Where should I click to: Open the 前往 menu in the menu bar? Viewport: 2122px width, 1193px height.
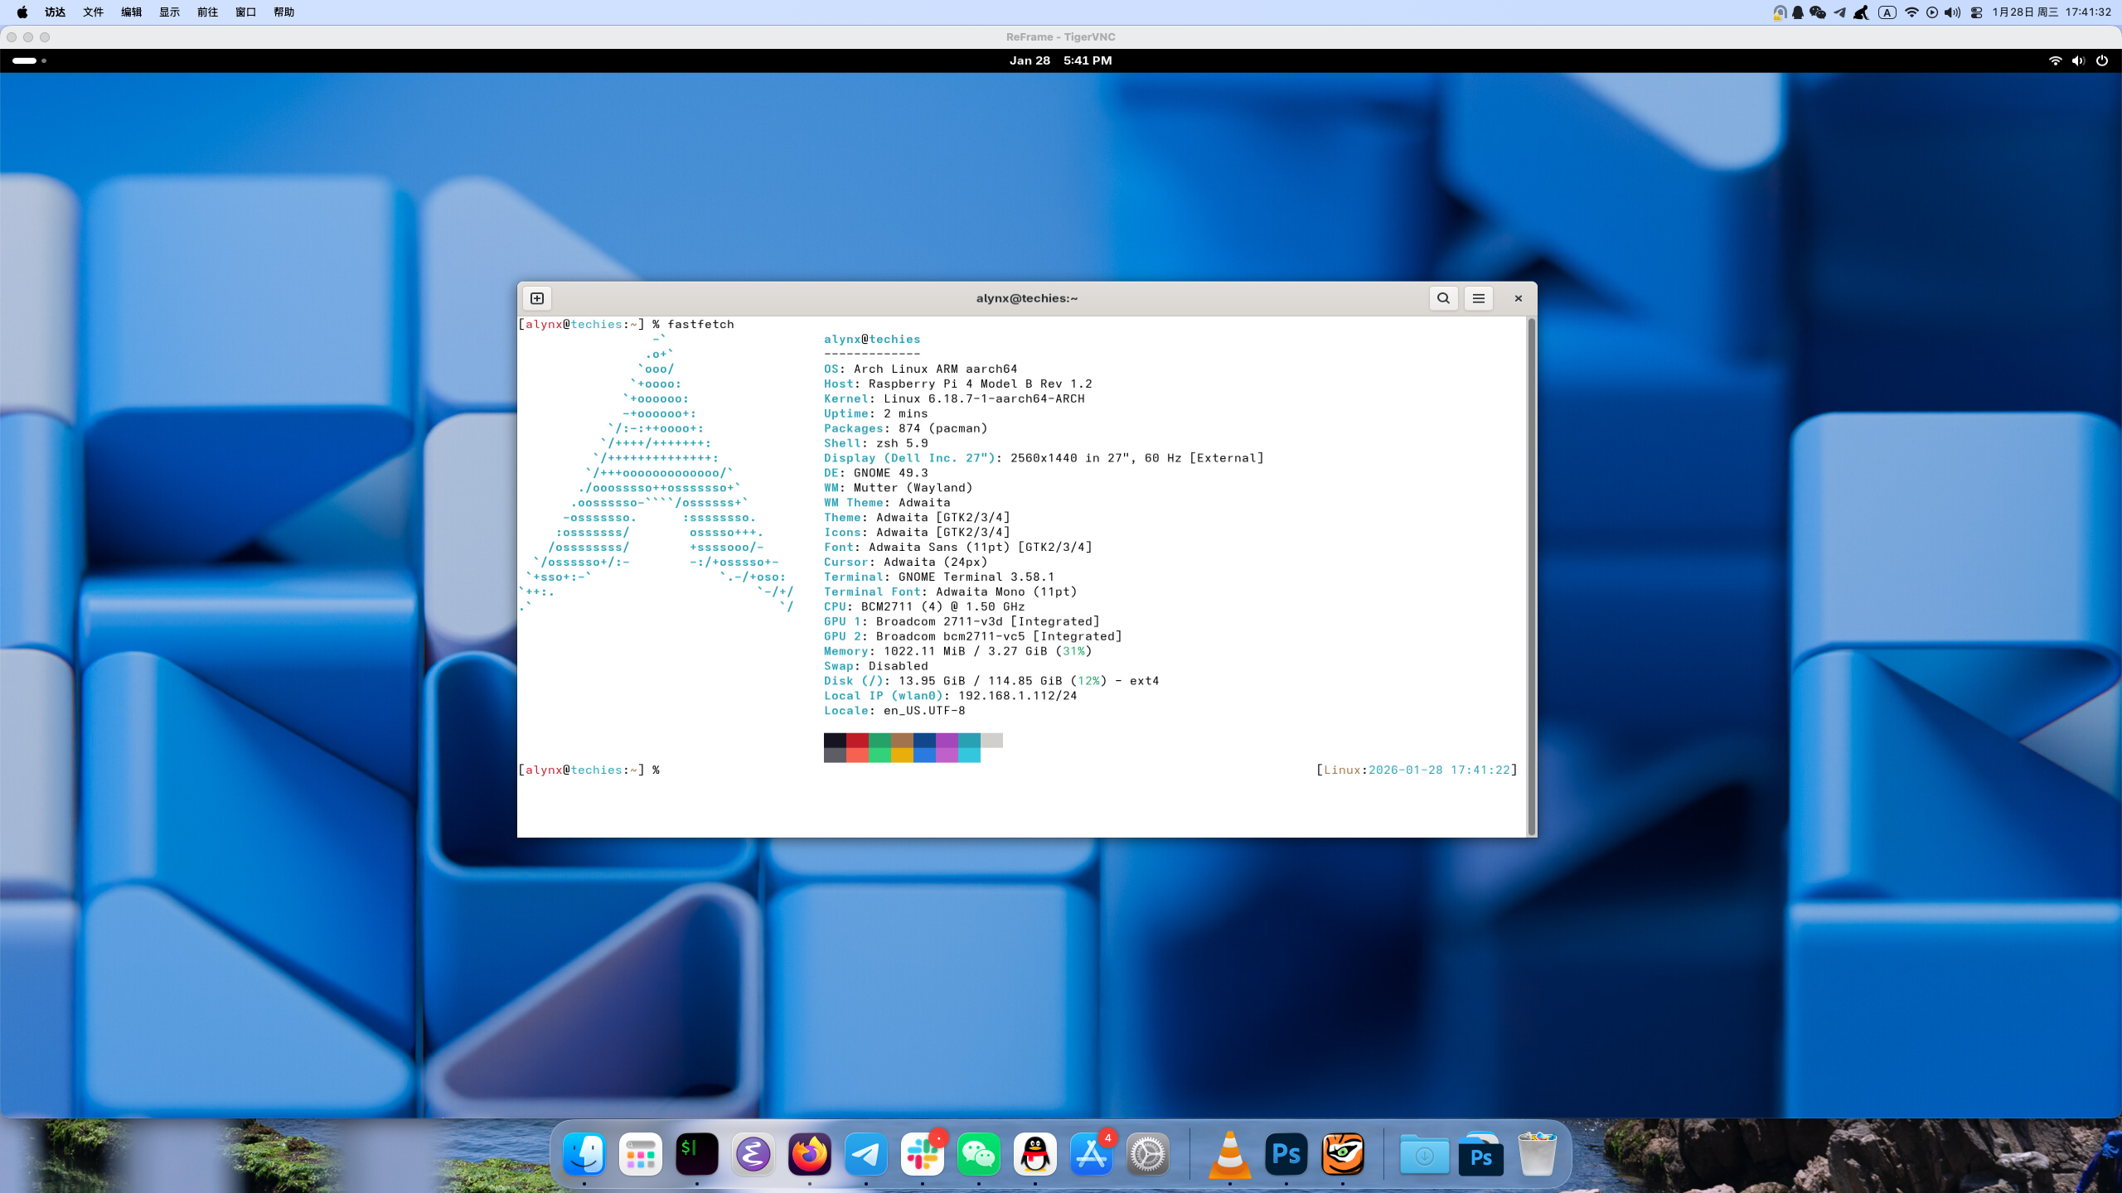[x=206, y=12]
